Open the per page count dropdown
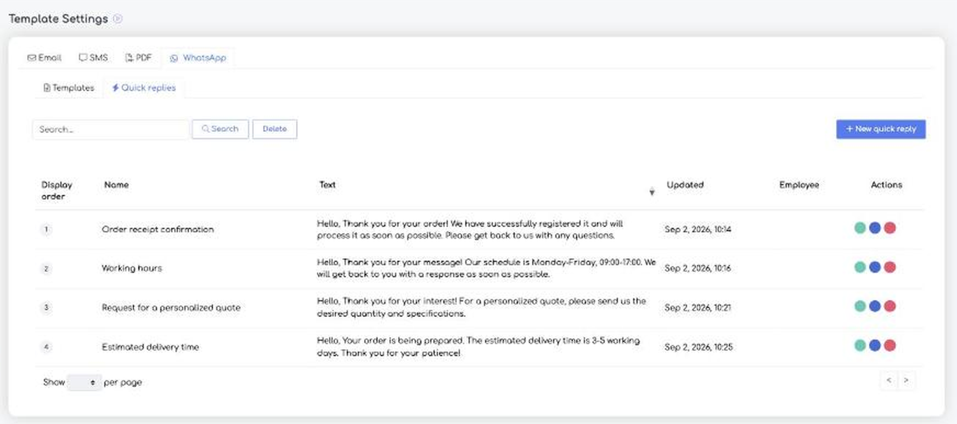 (84, 382)
